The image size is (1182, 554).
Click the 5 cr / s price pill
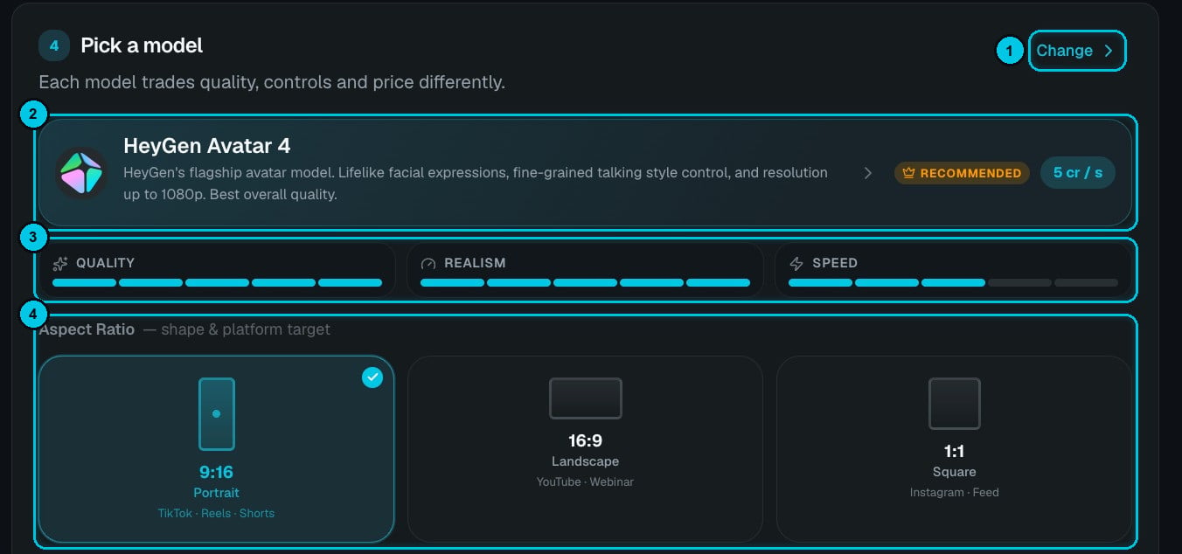point(1078,172)
